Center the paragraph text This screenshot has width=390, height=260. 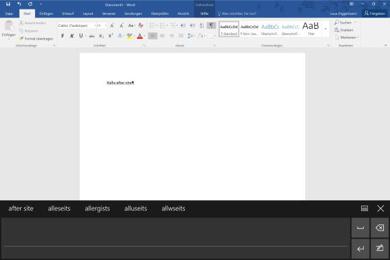[162, 36]
